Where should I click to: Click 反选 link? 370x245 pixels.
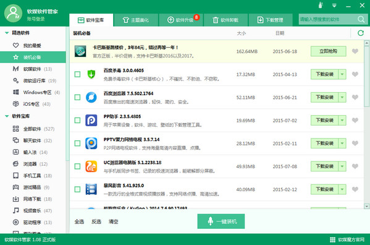point(96,221)
